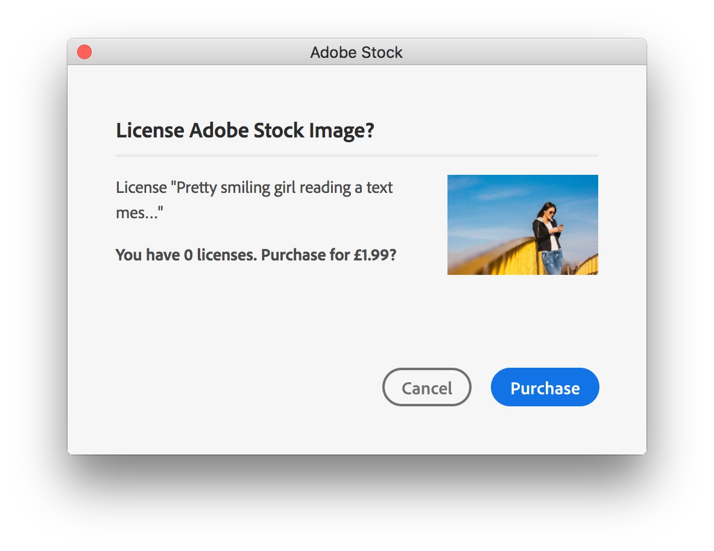Viewport: 714px width, 551px height.
Task: Click the 'License Adobe Stock Image?' heading
Action: (x=245, y=131)
